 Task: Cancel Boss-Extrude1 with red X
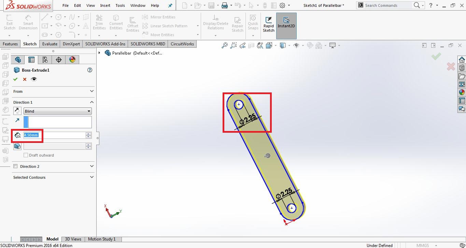coord(25,79)
